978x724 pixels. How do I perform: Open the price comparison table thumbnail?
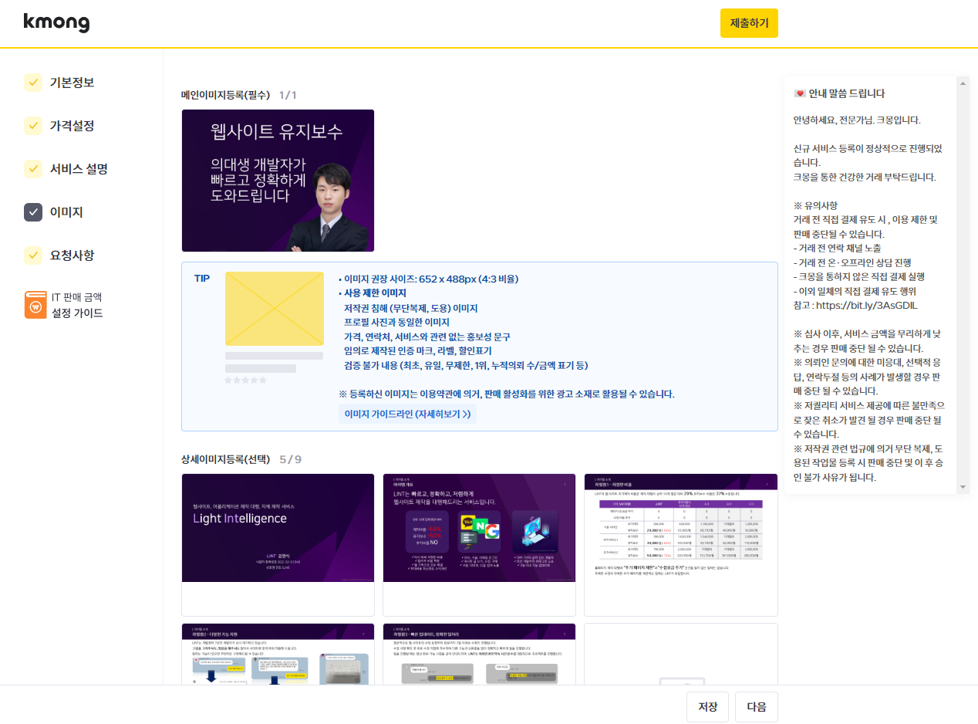[680, 528]
